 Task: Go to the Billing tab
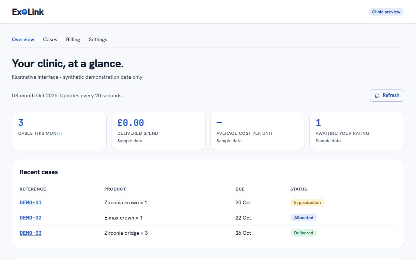(x=73, y=39)
